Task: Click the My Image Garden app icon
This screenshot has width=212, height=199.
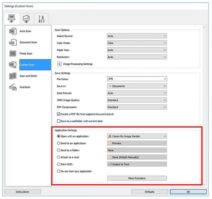Action: point(110,136)
